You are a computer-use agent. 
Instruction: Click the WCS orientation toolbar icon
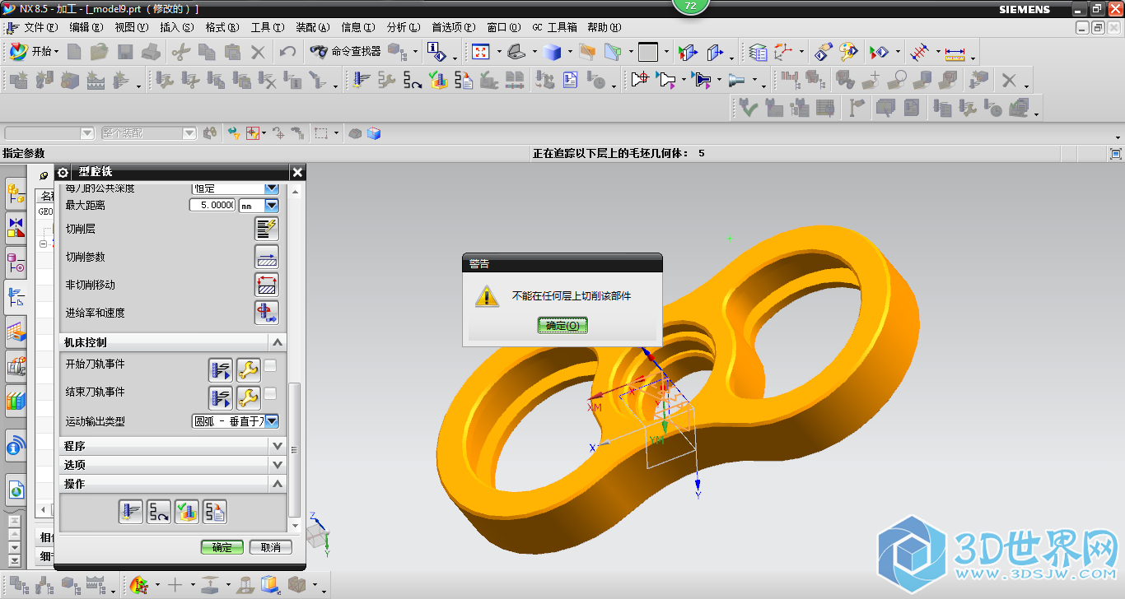point(782,53)
